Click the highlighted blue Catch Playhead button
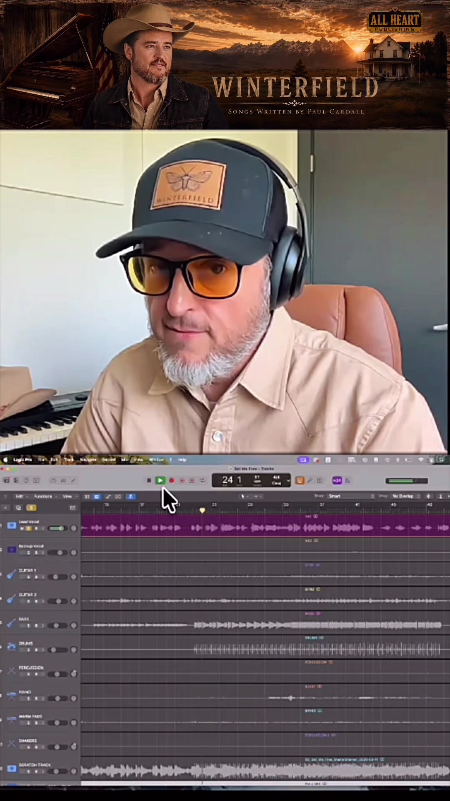 pos(130,496)
